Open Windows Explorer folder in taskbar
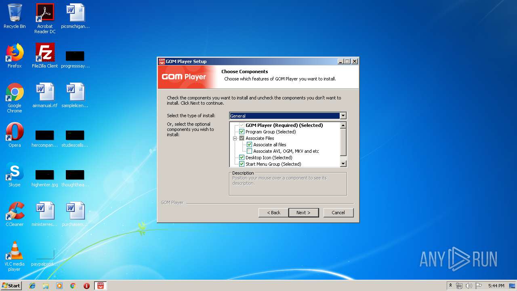 pos(46,286)
